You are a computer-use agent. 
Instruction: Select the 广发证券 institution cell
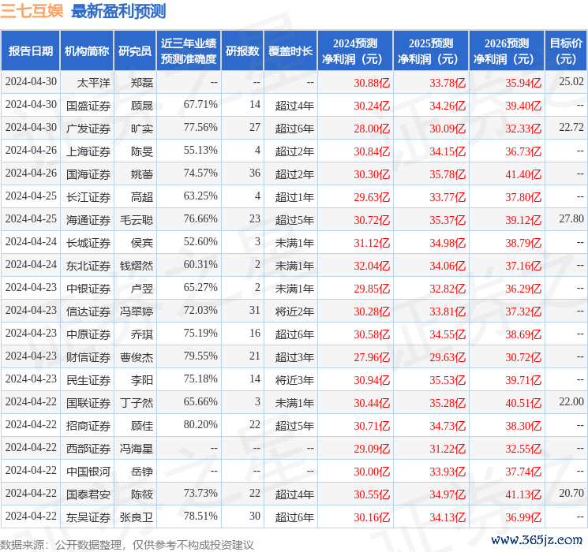pos(88,129)
